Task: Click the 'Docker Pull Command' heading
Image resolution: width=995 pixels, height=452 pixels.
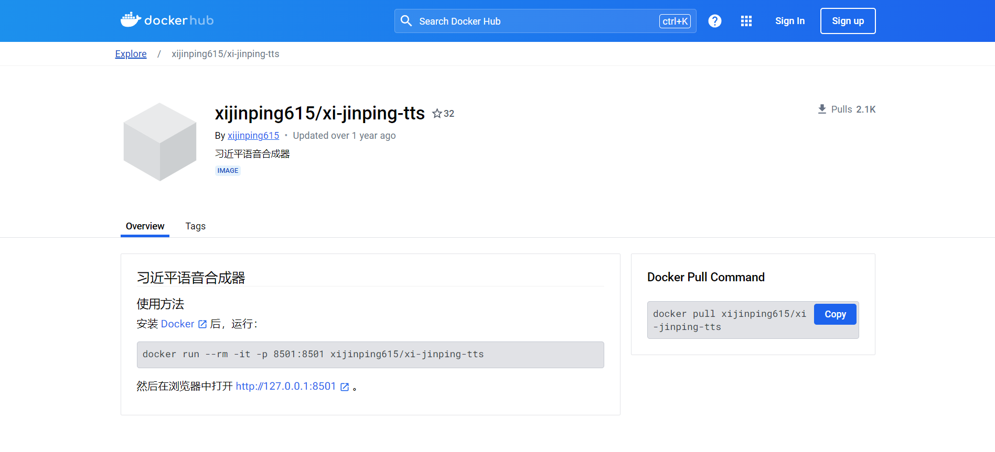Action: 706,277
